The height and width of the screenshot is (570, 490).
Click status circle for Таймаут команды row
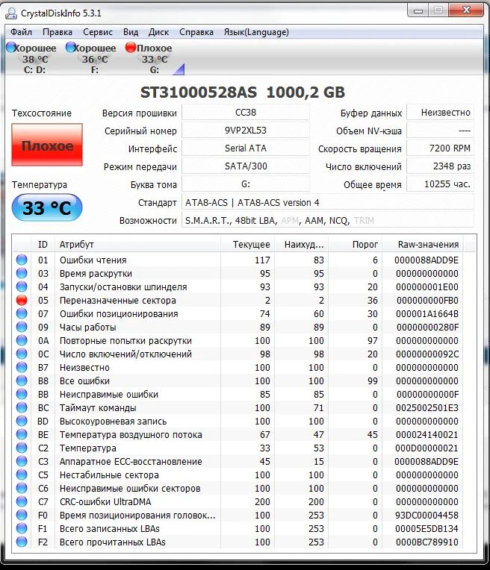(x=22, y=407)
